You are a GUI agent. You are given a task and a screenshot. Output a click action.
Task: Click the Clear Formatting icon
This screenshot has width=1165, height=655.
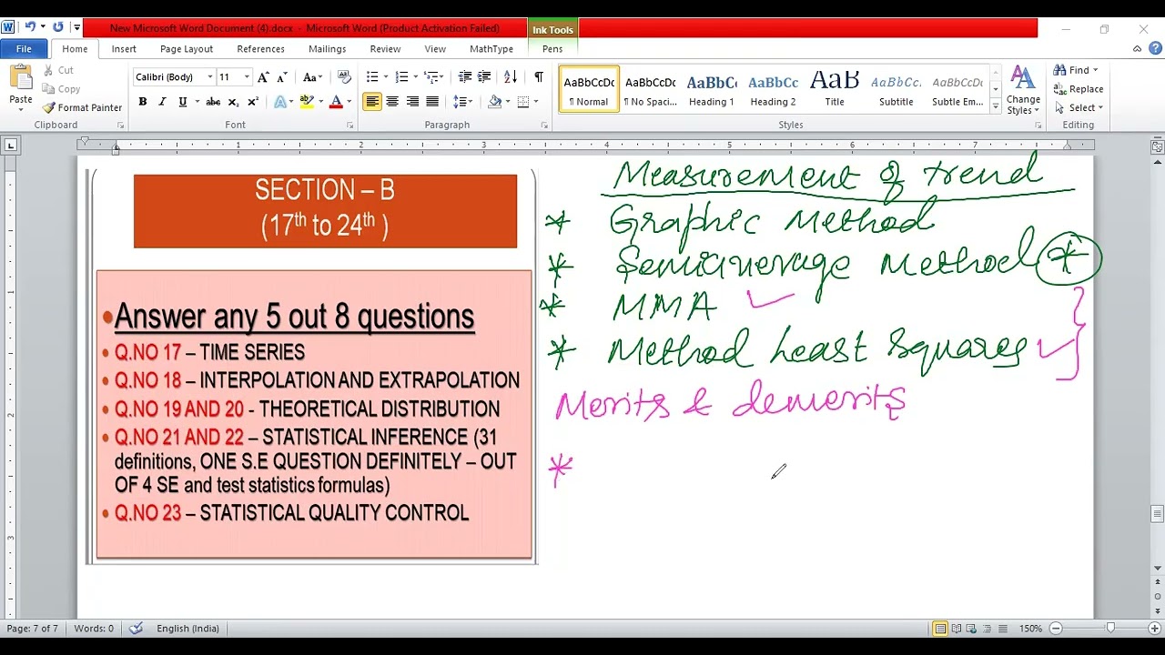click(x=344, y=77)
